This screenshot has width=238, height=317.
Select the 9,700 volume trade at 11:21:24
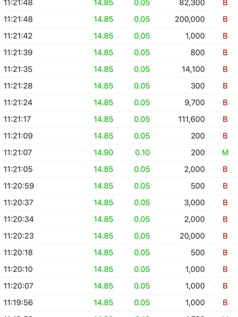(119, 102)
